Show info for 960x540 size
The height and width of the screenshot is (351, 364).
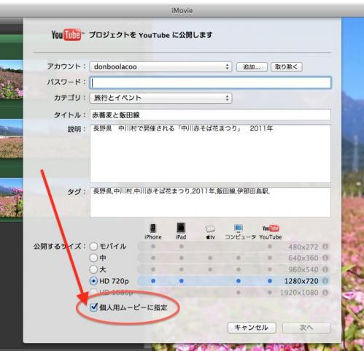click(x=325, y=269)
